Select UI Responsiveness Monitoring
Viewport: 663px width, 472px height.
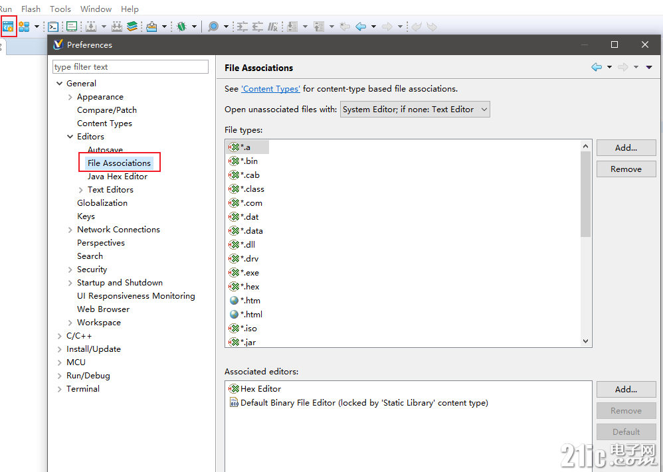[136, 296]
